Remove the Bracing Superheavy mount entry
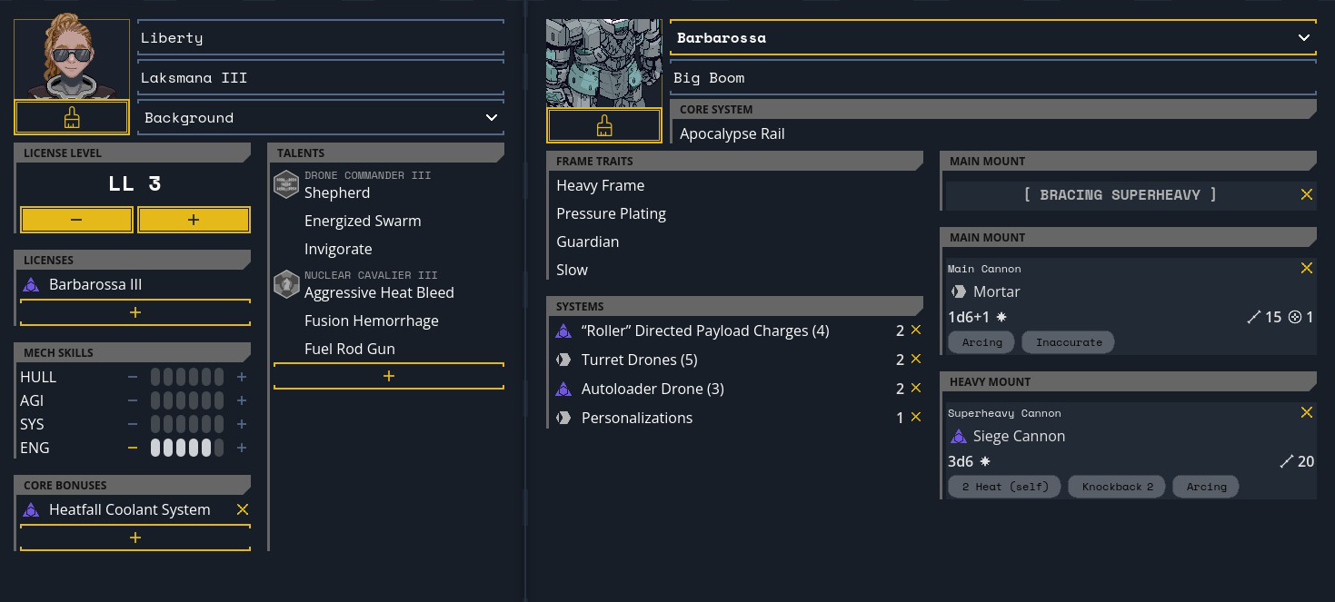Screen dimensions: 1335x602 [1307, 194]
